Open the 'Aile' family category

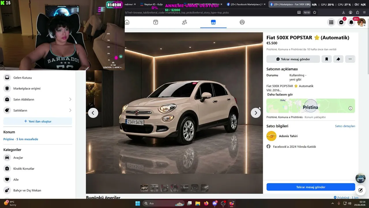[x=38, y=179]
